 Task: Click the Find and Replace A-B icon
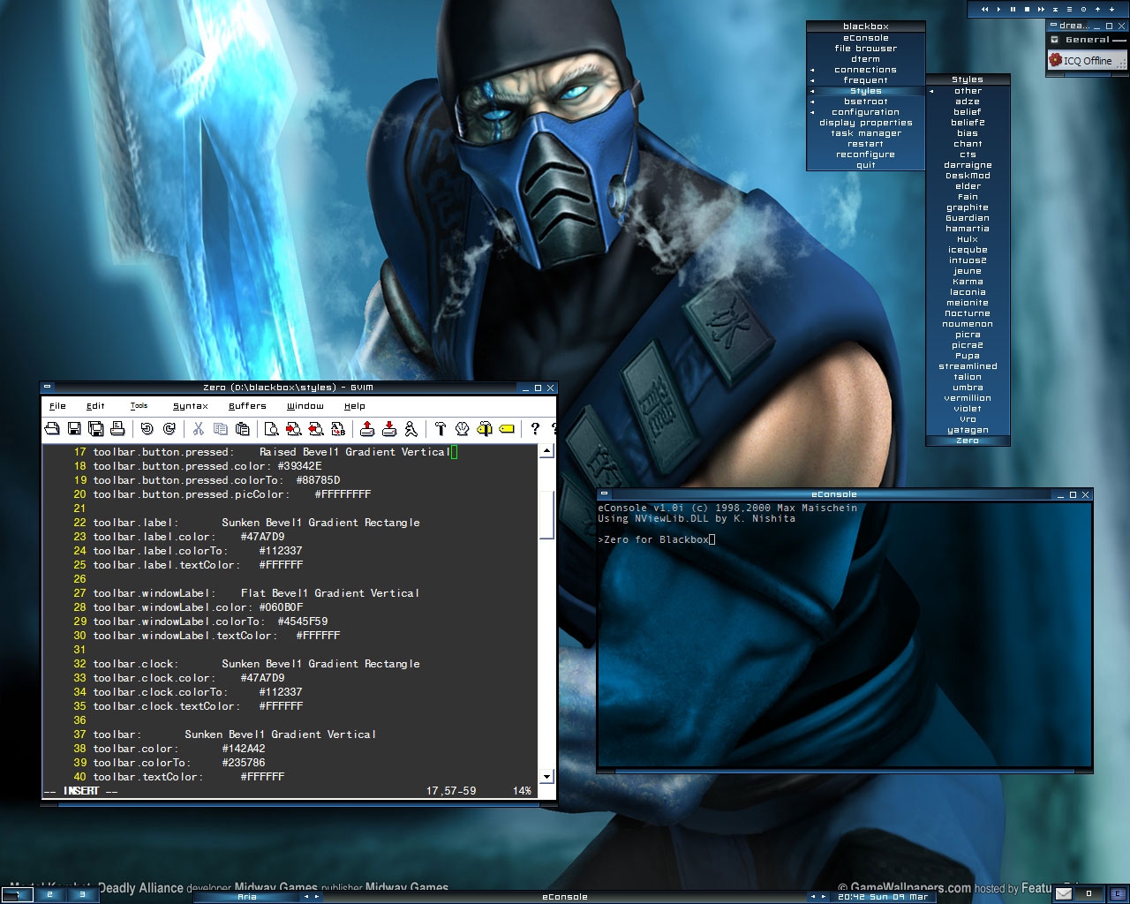[338, 429]
